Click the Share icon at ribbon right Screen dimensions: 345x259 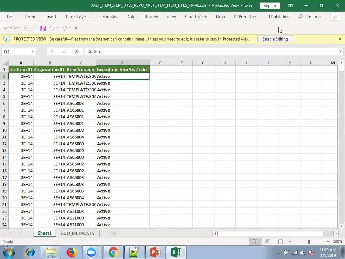(335, 17)
